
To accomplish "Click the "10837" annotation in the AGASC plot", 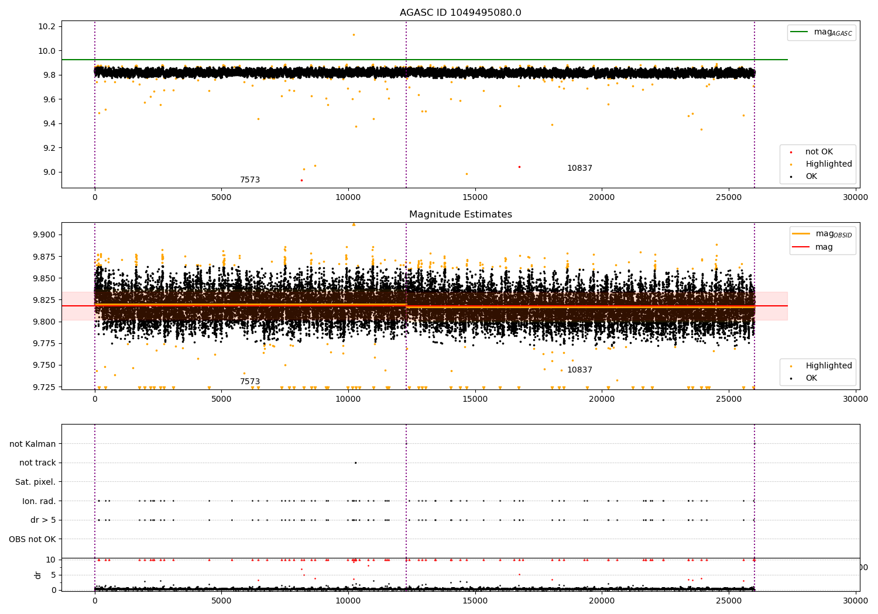I will coord(579,168).
